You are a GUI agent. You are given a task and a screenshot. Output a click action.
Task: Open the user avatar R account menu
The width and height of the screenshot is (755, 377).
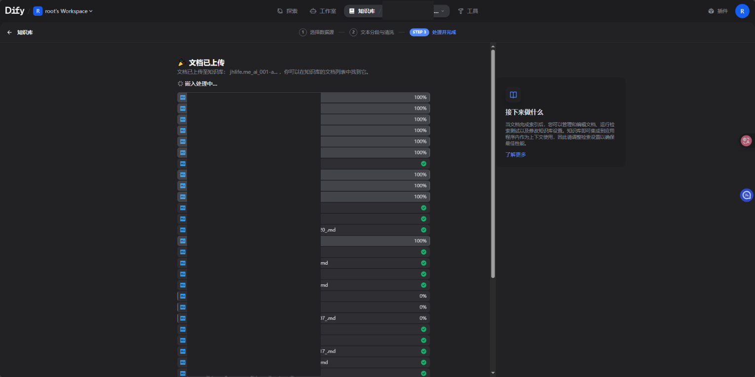(742, 11)
